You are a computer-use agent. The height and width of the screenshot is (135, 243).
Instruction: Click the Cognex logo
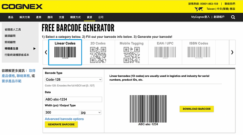pos(22,7)
